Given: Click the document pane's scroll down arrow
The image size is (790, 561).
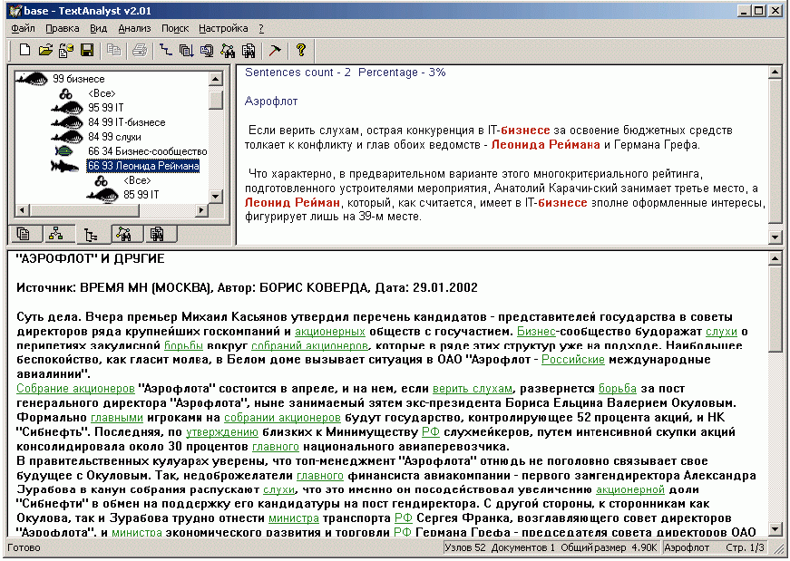Looking at the screenshot, I should pos(775,529).
